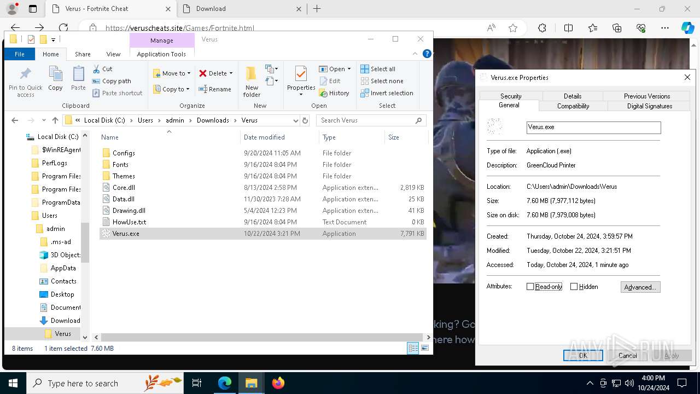Viewport: 700px width, 394px height.
Task: Expand the Open dropdown arrow
Action: 349,69
